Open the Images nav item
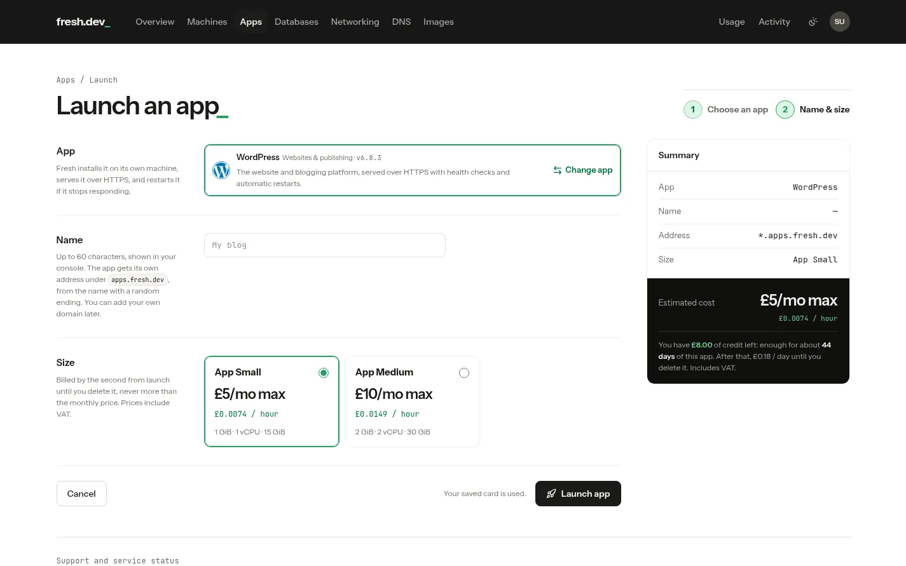Image resolution: width=906 pixels, height=566 pixels. [x=439, y=22]
